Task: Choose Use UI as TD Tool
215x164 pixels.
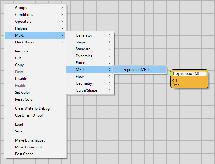Action: (x=29, y=115)
